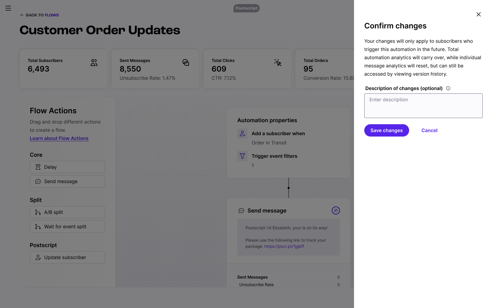
Task: Select the Send message flow action
Action: click(x=67, y=181)
